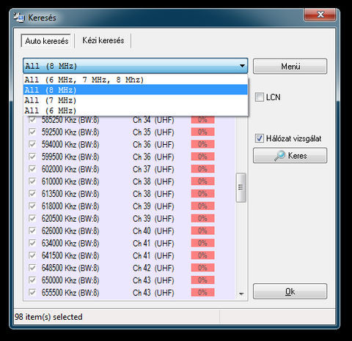352x341 pixels.
Task: Click the Keresés window title icon
Action: [19, 18]
